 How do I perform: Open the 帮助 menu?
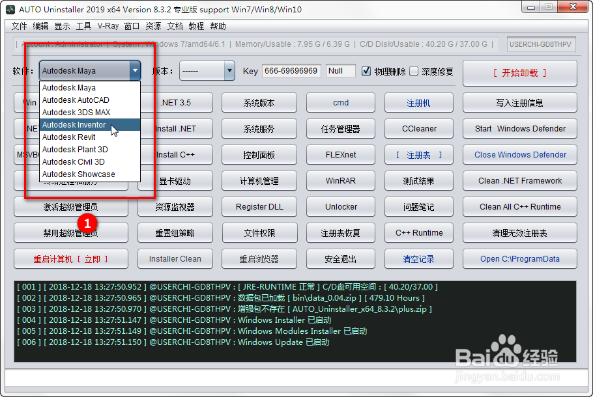(218, 26)
